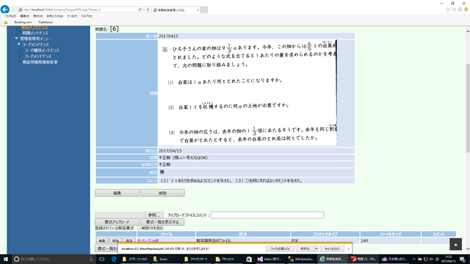Open the ヘルプ(H) menu
This screenshot has height=264, width=470.
87,16
